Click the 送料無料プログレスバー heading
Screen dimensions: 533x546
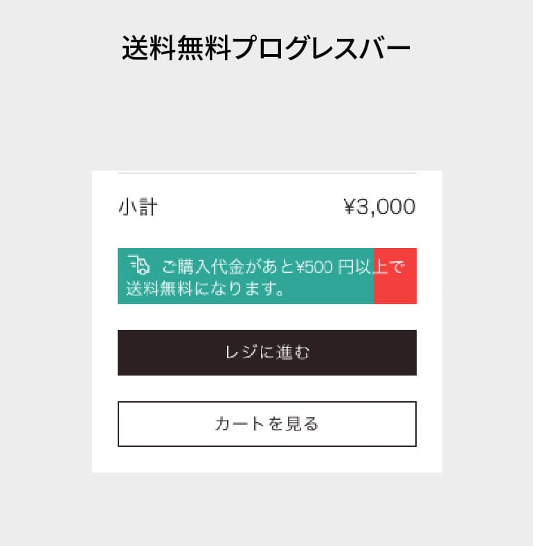click(266, 48)
